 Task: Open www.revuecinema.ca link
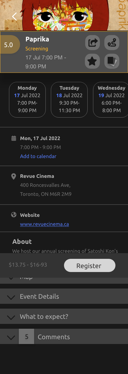coord(44,224)
